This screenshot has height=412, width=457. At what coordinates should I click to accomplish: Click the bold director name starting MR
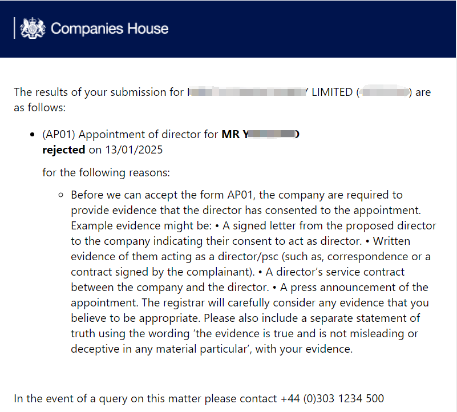(x=261, y=134)
